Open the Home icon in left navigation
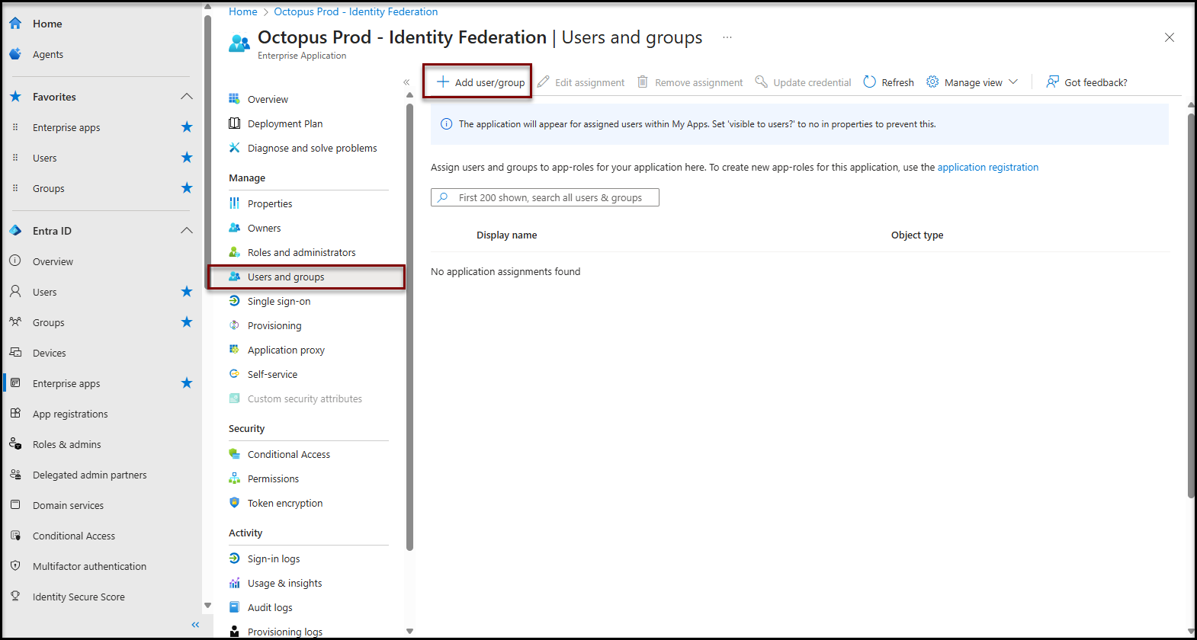 click(x=15, y=24)
